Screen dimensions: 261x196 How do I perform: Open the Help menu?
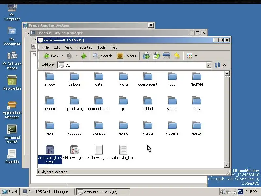coord(114,47)
